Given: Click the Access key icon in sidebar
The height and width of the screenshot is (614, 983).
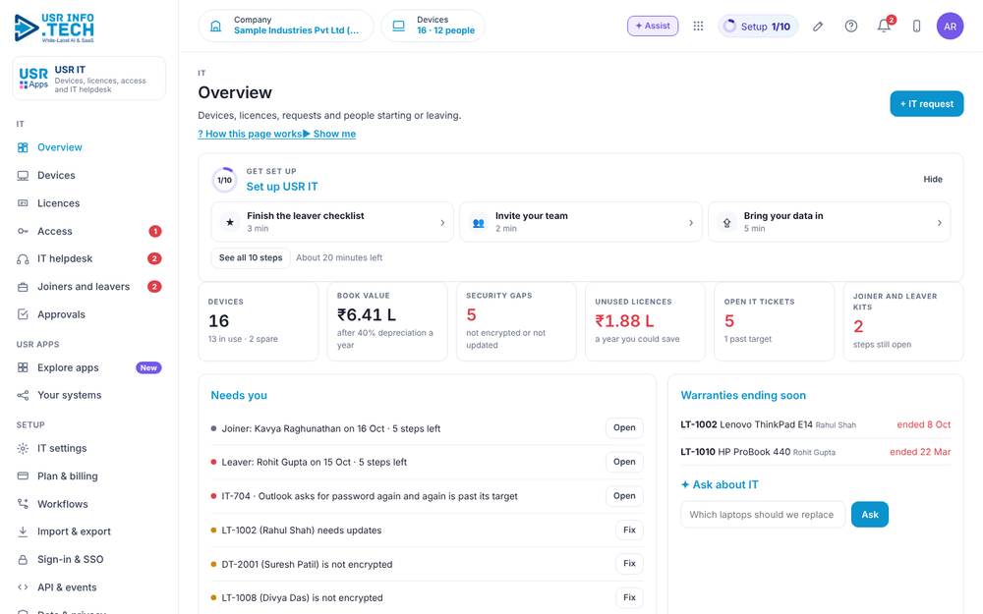Looking at the screenshot, I should (x=23, y=231).
